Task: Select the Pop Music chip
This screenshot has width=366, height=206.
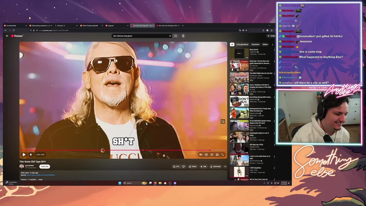Action: (255, 44)
